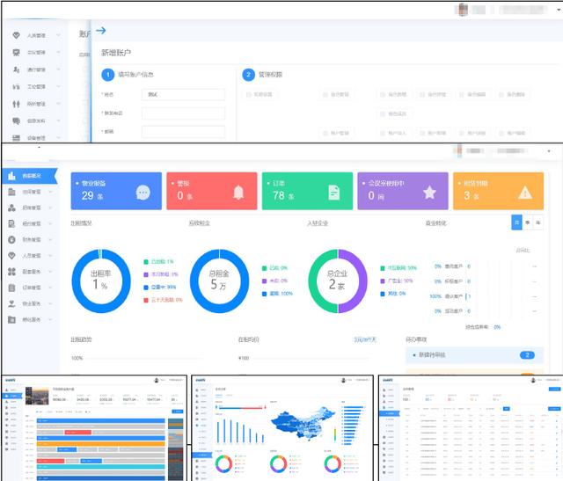Click the hand-holding-person icon in dashboard sidebar
The height and width of the screenshot is (481, 563).
11,303
